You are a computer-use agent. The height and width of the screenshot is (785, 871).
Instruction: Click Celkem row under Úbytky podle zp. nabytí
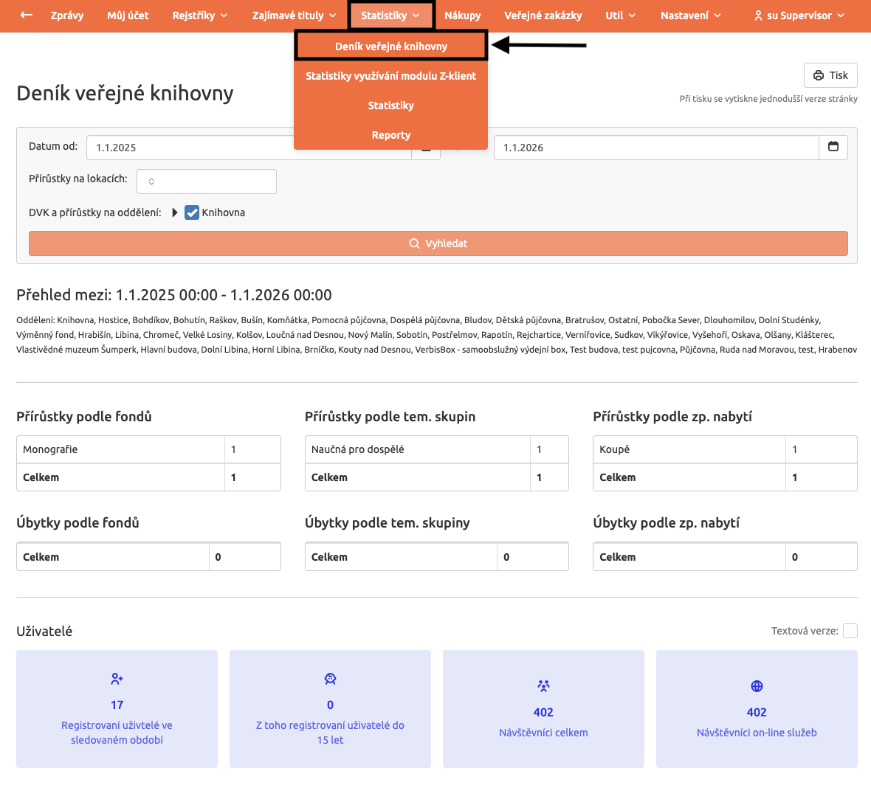(x=725, y=557)
